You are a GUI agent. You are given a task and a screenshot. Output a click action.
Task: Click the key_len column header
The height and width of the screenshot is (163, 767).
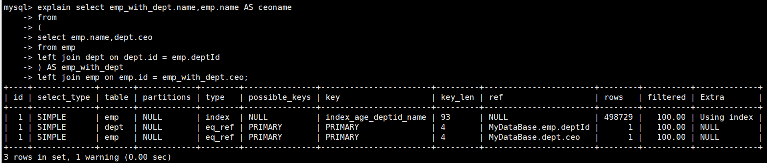pyautogui.click(x=457, y=97)
